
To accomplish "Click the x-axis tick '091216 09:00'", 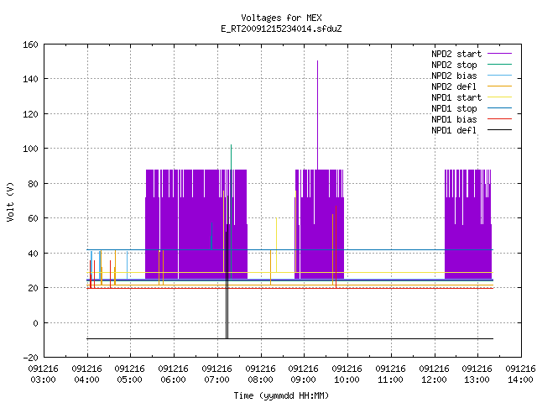I will point(304,374).
